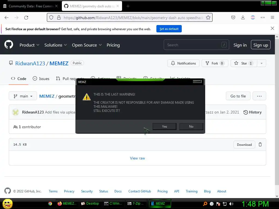Image resolution: width=279 pixels, height=209 pixels.
Task: Expand the Solutions menu
Action: (56, 45)
